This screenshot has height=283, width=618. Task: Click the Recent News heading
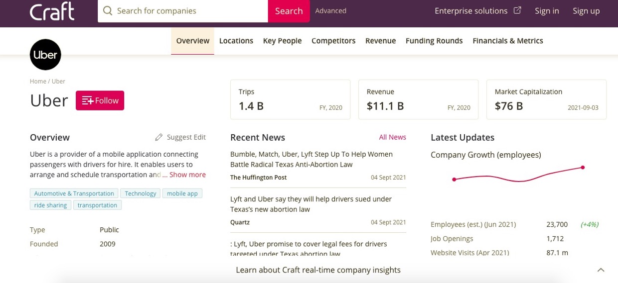coord(258,138)
